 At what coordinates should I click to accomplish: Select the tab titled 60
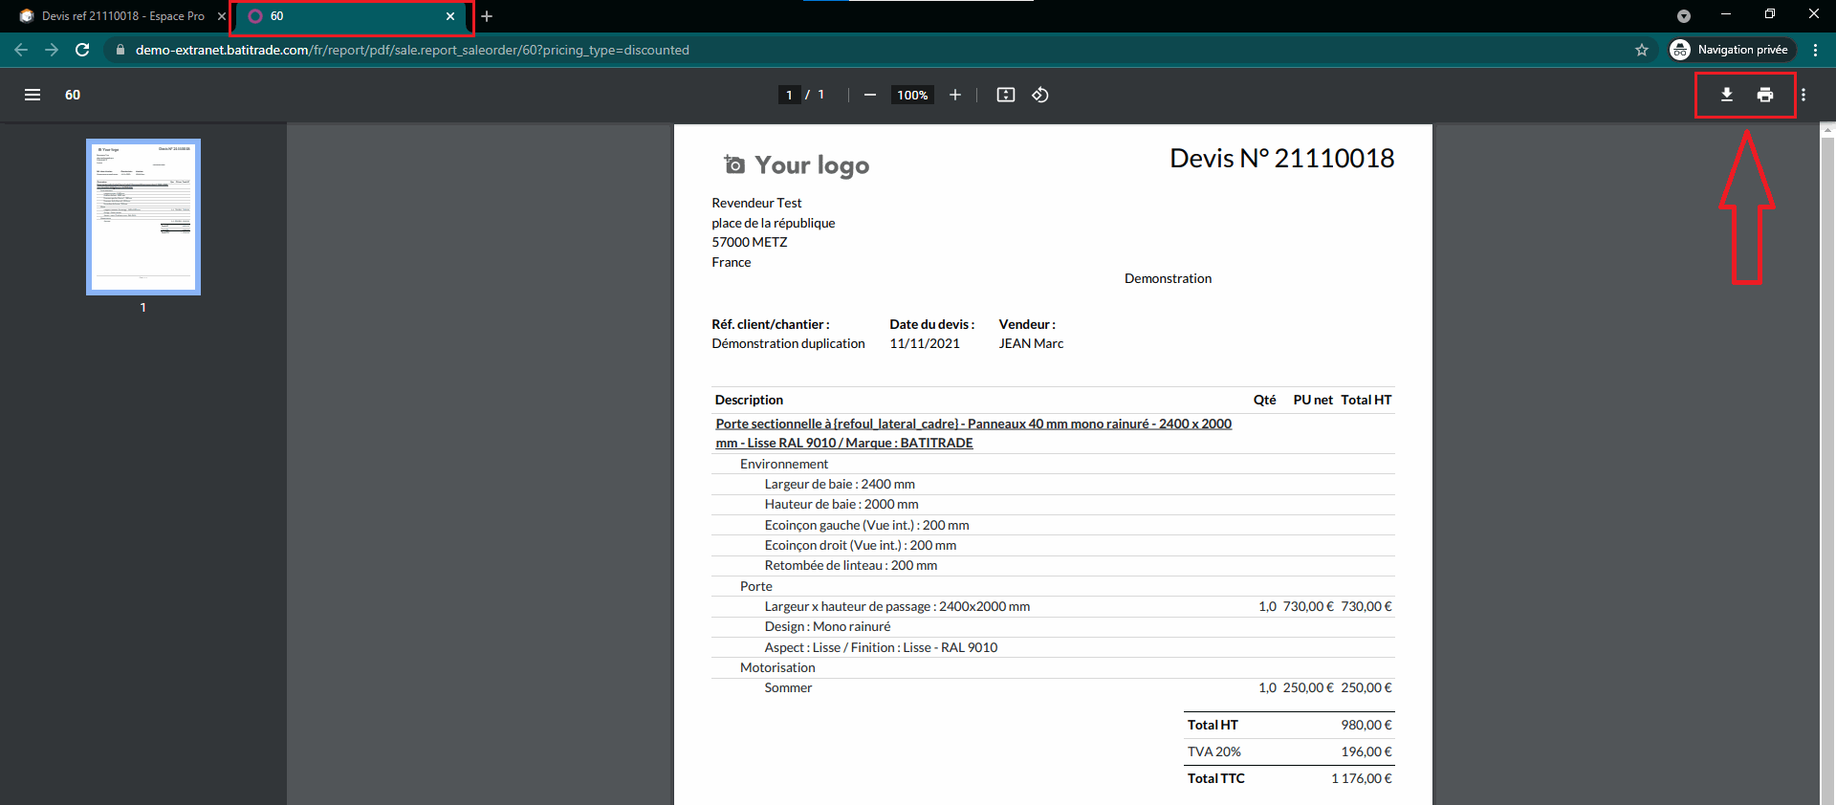coord(352,16)
